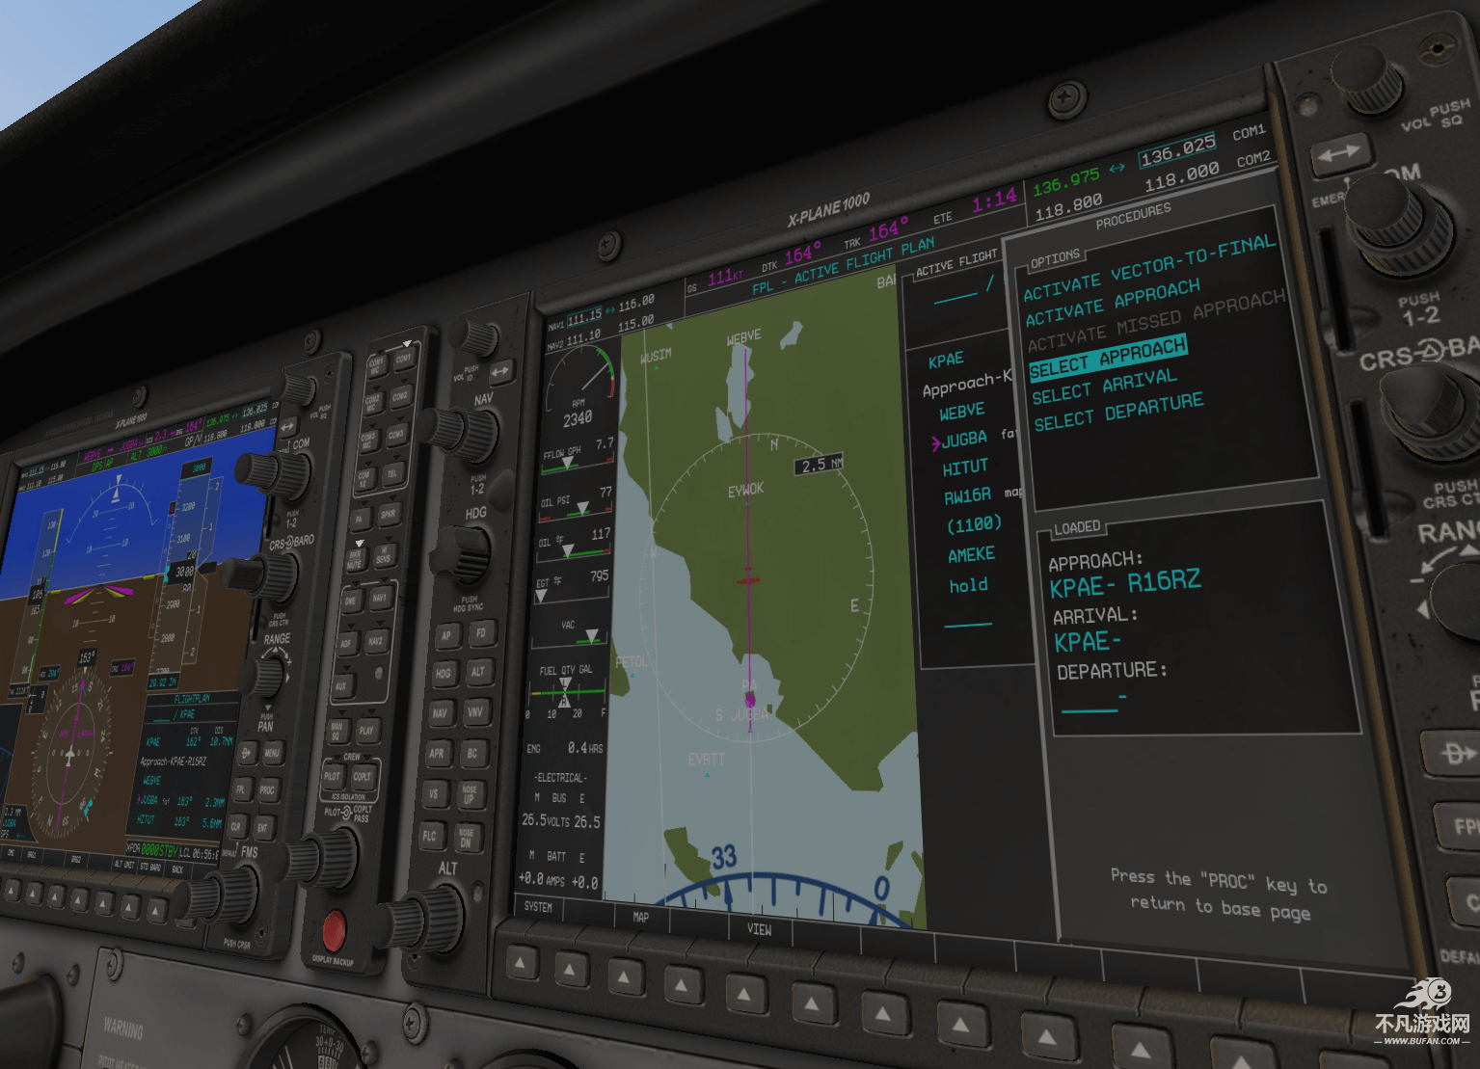Image resolution: width=1480 pixels, height=1069 pixels.
Task: Toggle HI SENS on the audio panel
Action: pyautogui.click(x=384, y=555)
